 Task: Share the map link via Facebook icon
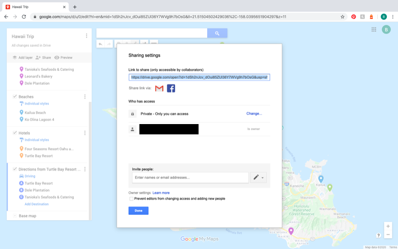[171, 88]
